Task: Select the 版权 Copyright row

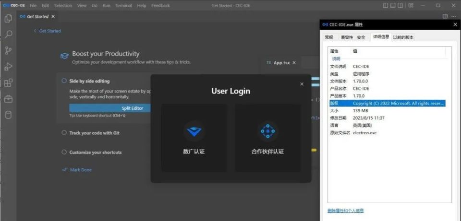Action: click(388, 104)
